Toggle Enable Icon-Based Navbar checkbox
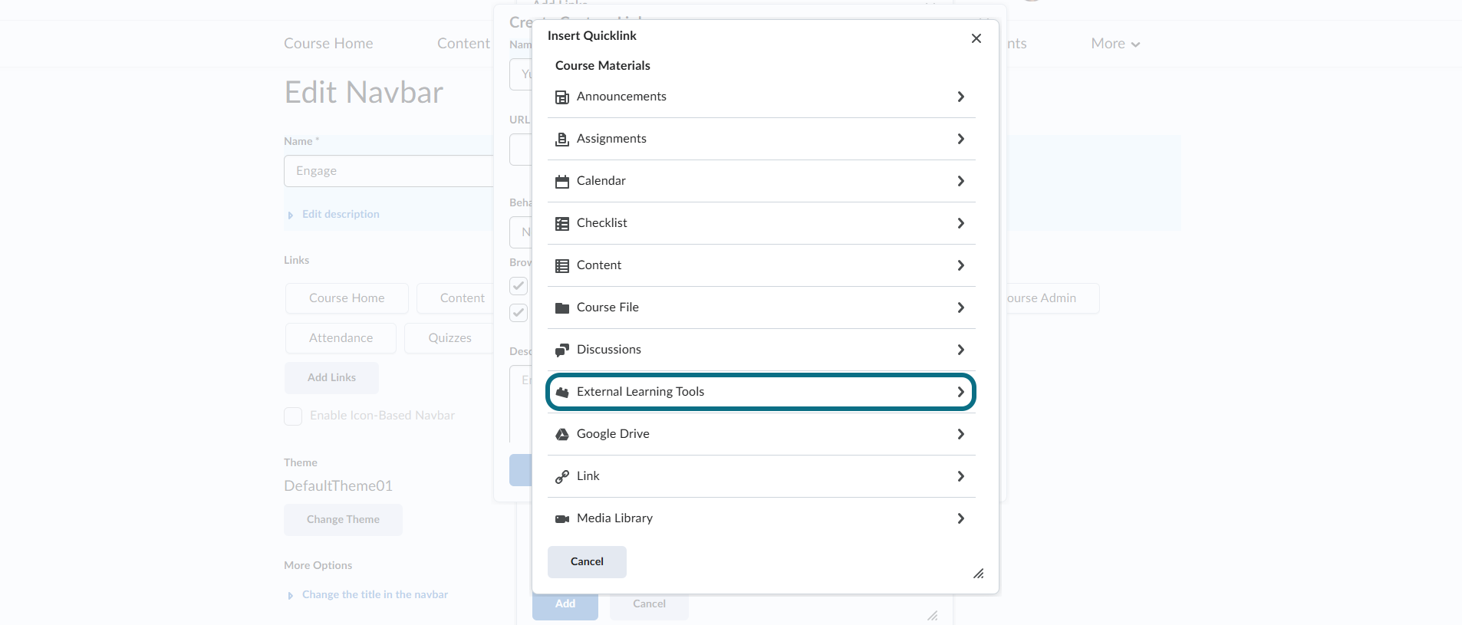This screenshot has width=1462, height=625. [x=293, y=416]
